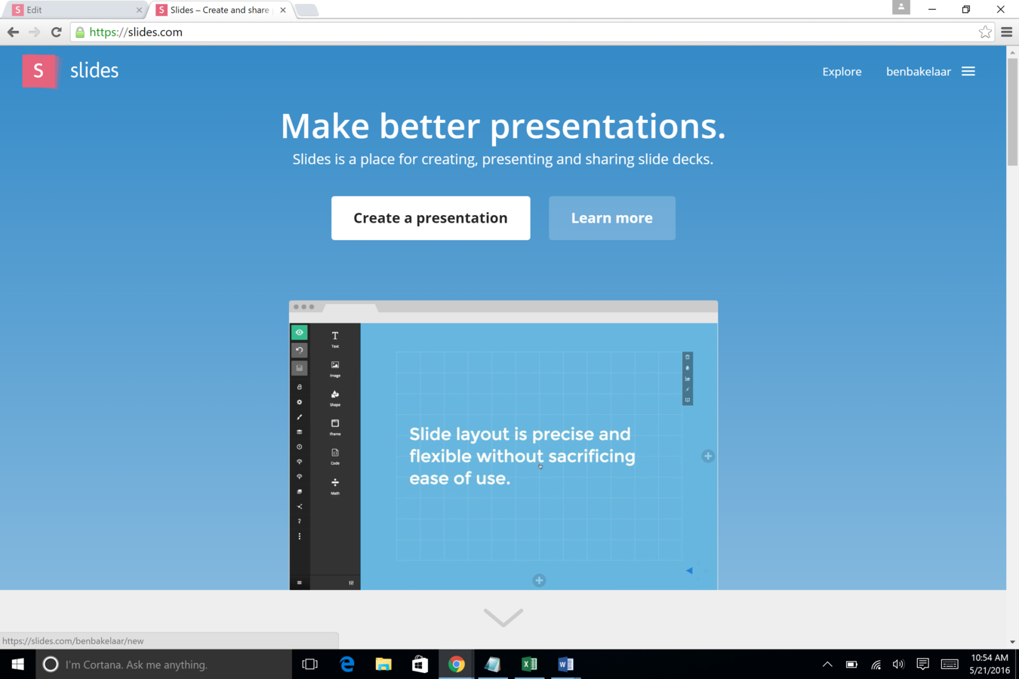The height and width of the screenshot is (679, 1019).
Task: Launch Microsoft Edge from taskbar
Action: (x=346, y=664)
